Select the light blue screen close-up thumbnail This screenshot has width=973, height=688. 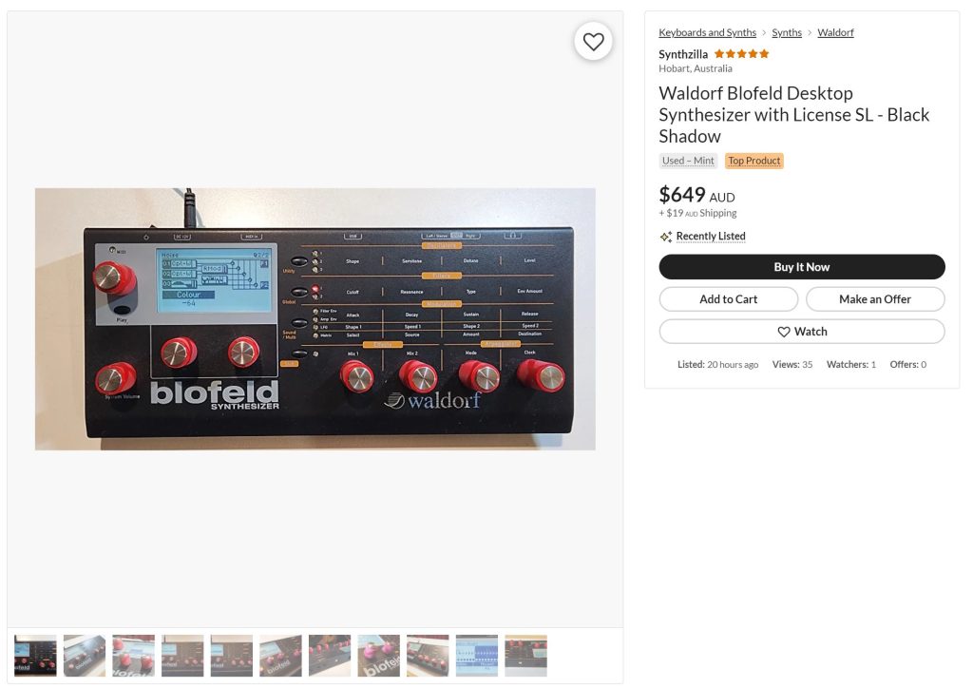coord(477,655)
